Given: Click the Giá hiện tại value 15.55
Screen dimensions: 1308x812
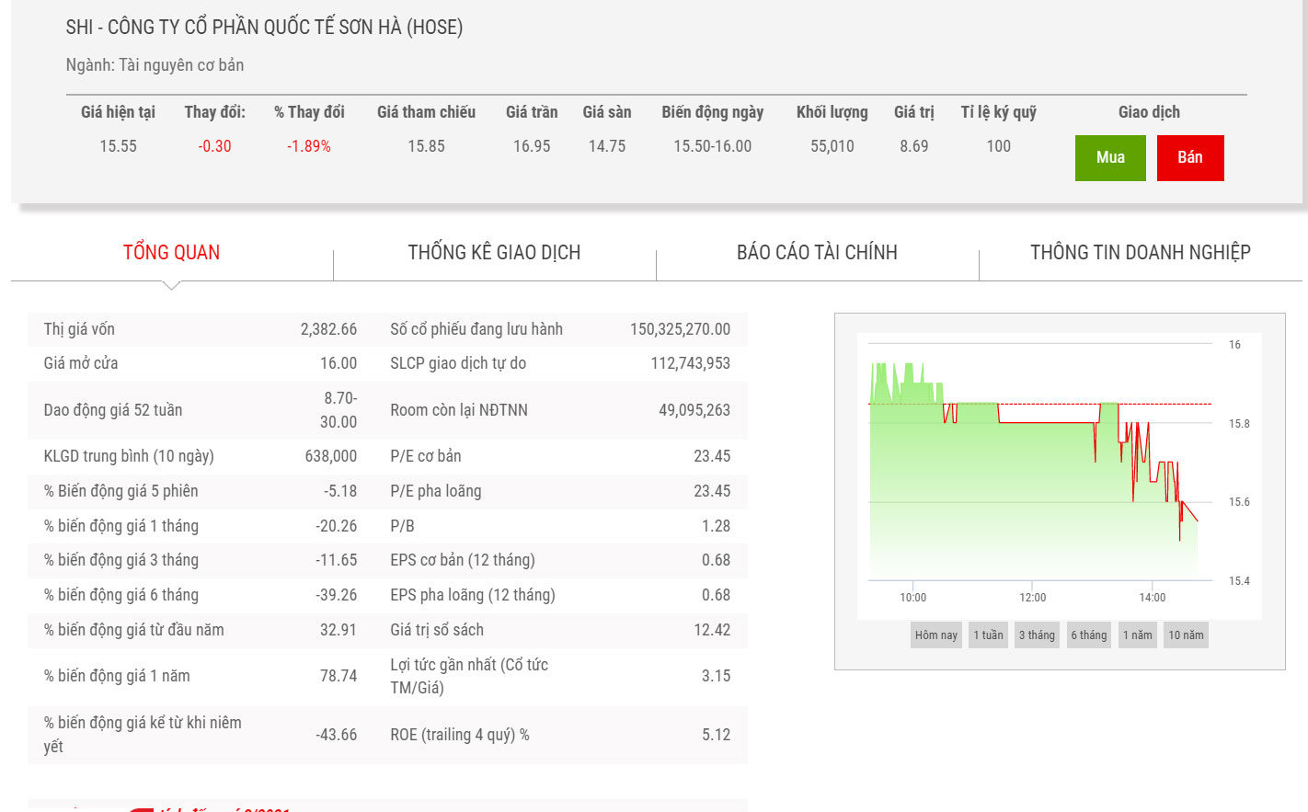Looking at the screenshot, I should point(118,146).
